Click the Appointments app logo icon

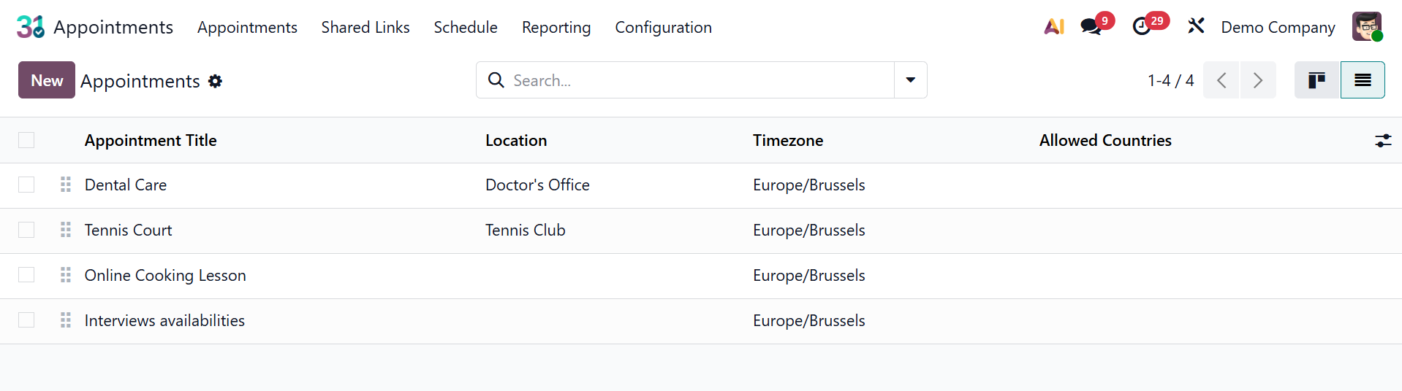tap(30, 27)
